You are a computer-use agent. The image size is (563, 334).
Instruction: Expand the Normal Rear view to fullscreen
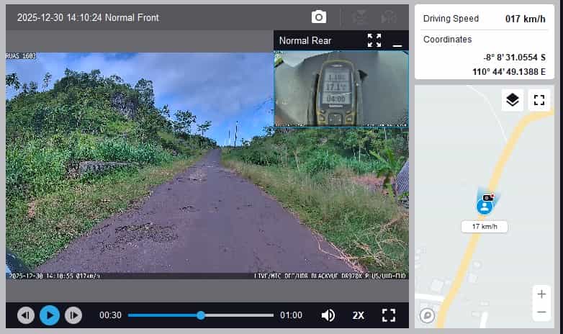tap(374, 40)
